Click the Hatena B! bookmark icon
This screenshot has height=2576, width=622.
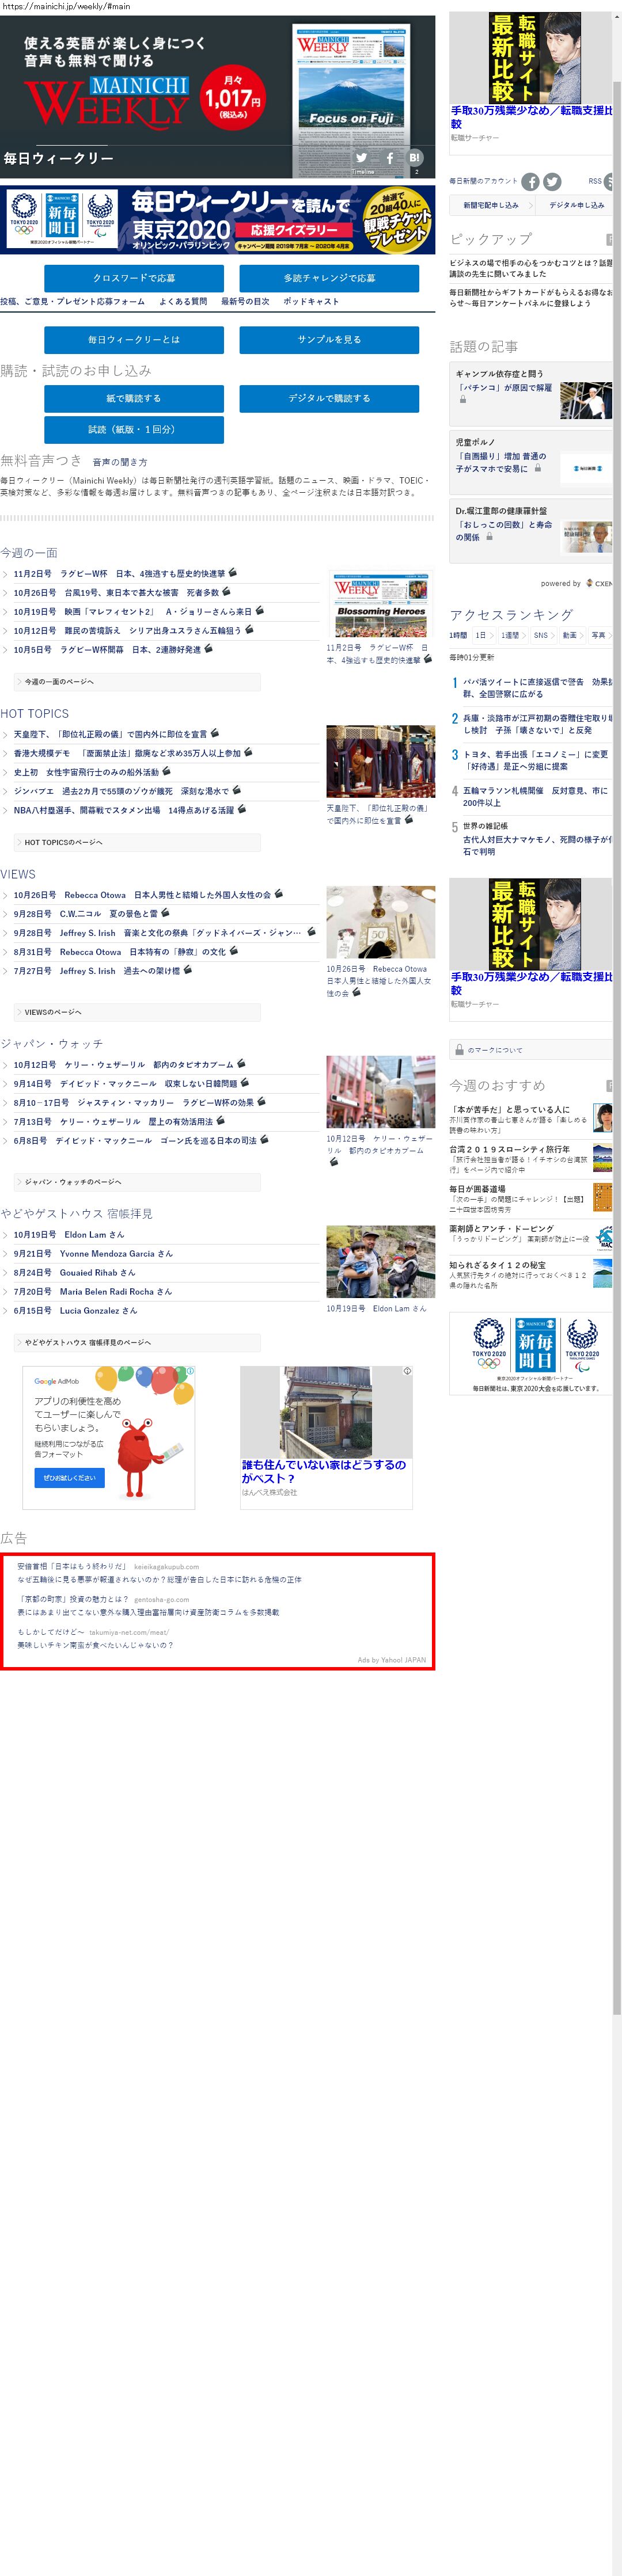point(414,158)
